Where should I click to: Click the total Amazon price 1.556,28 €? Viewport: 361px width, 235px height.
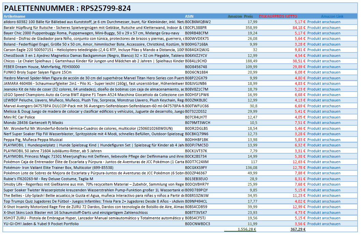coord(246,229)
